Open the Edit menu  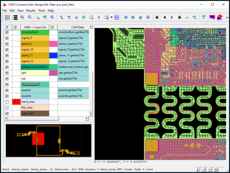click(12, 11)
